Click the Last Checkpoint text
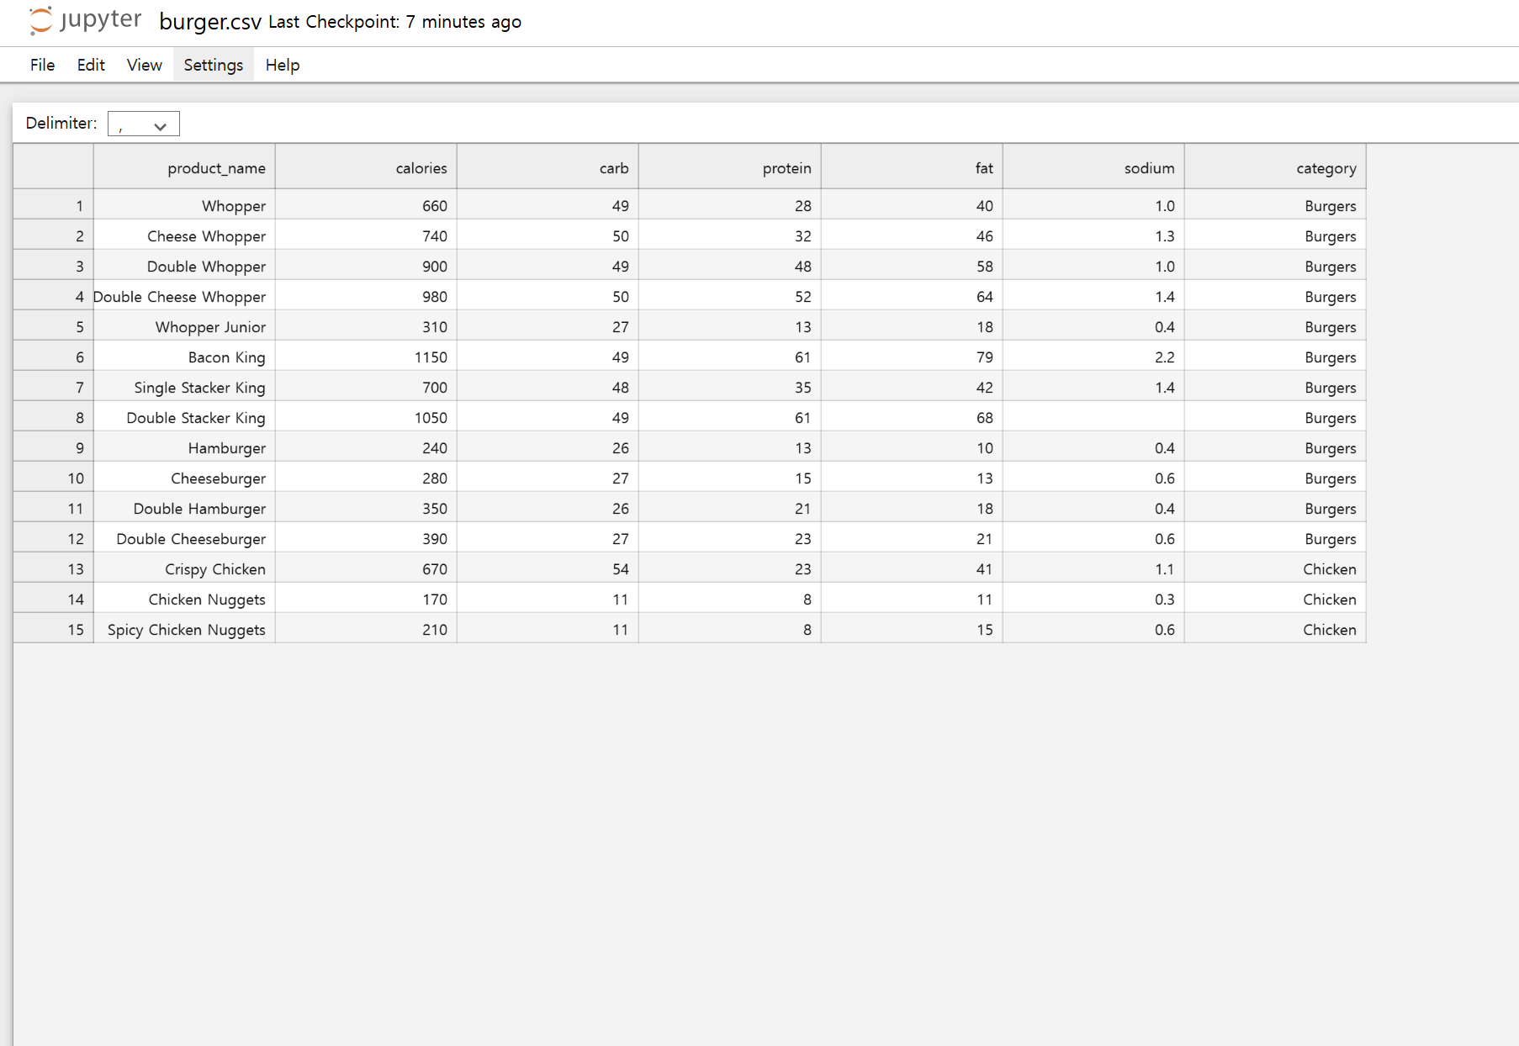1519x1046 pixels. (395, 22)
